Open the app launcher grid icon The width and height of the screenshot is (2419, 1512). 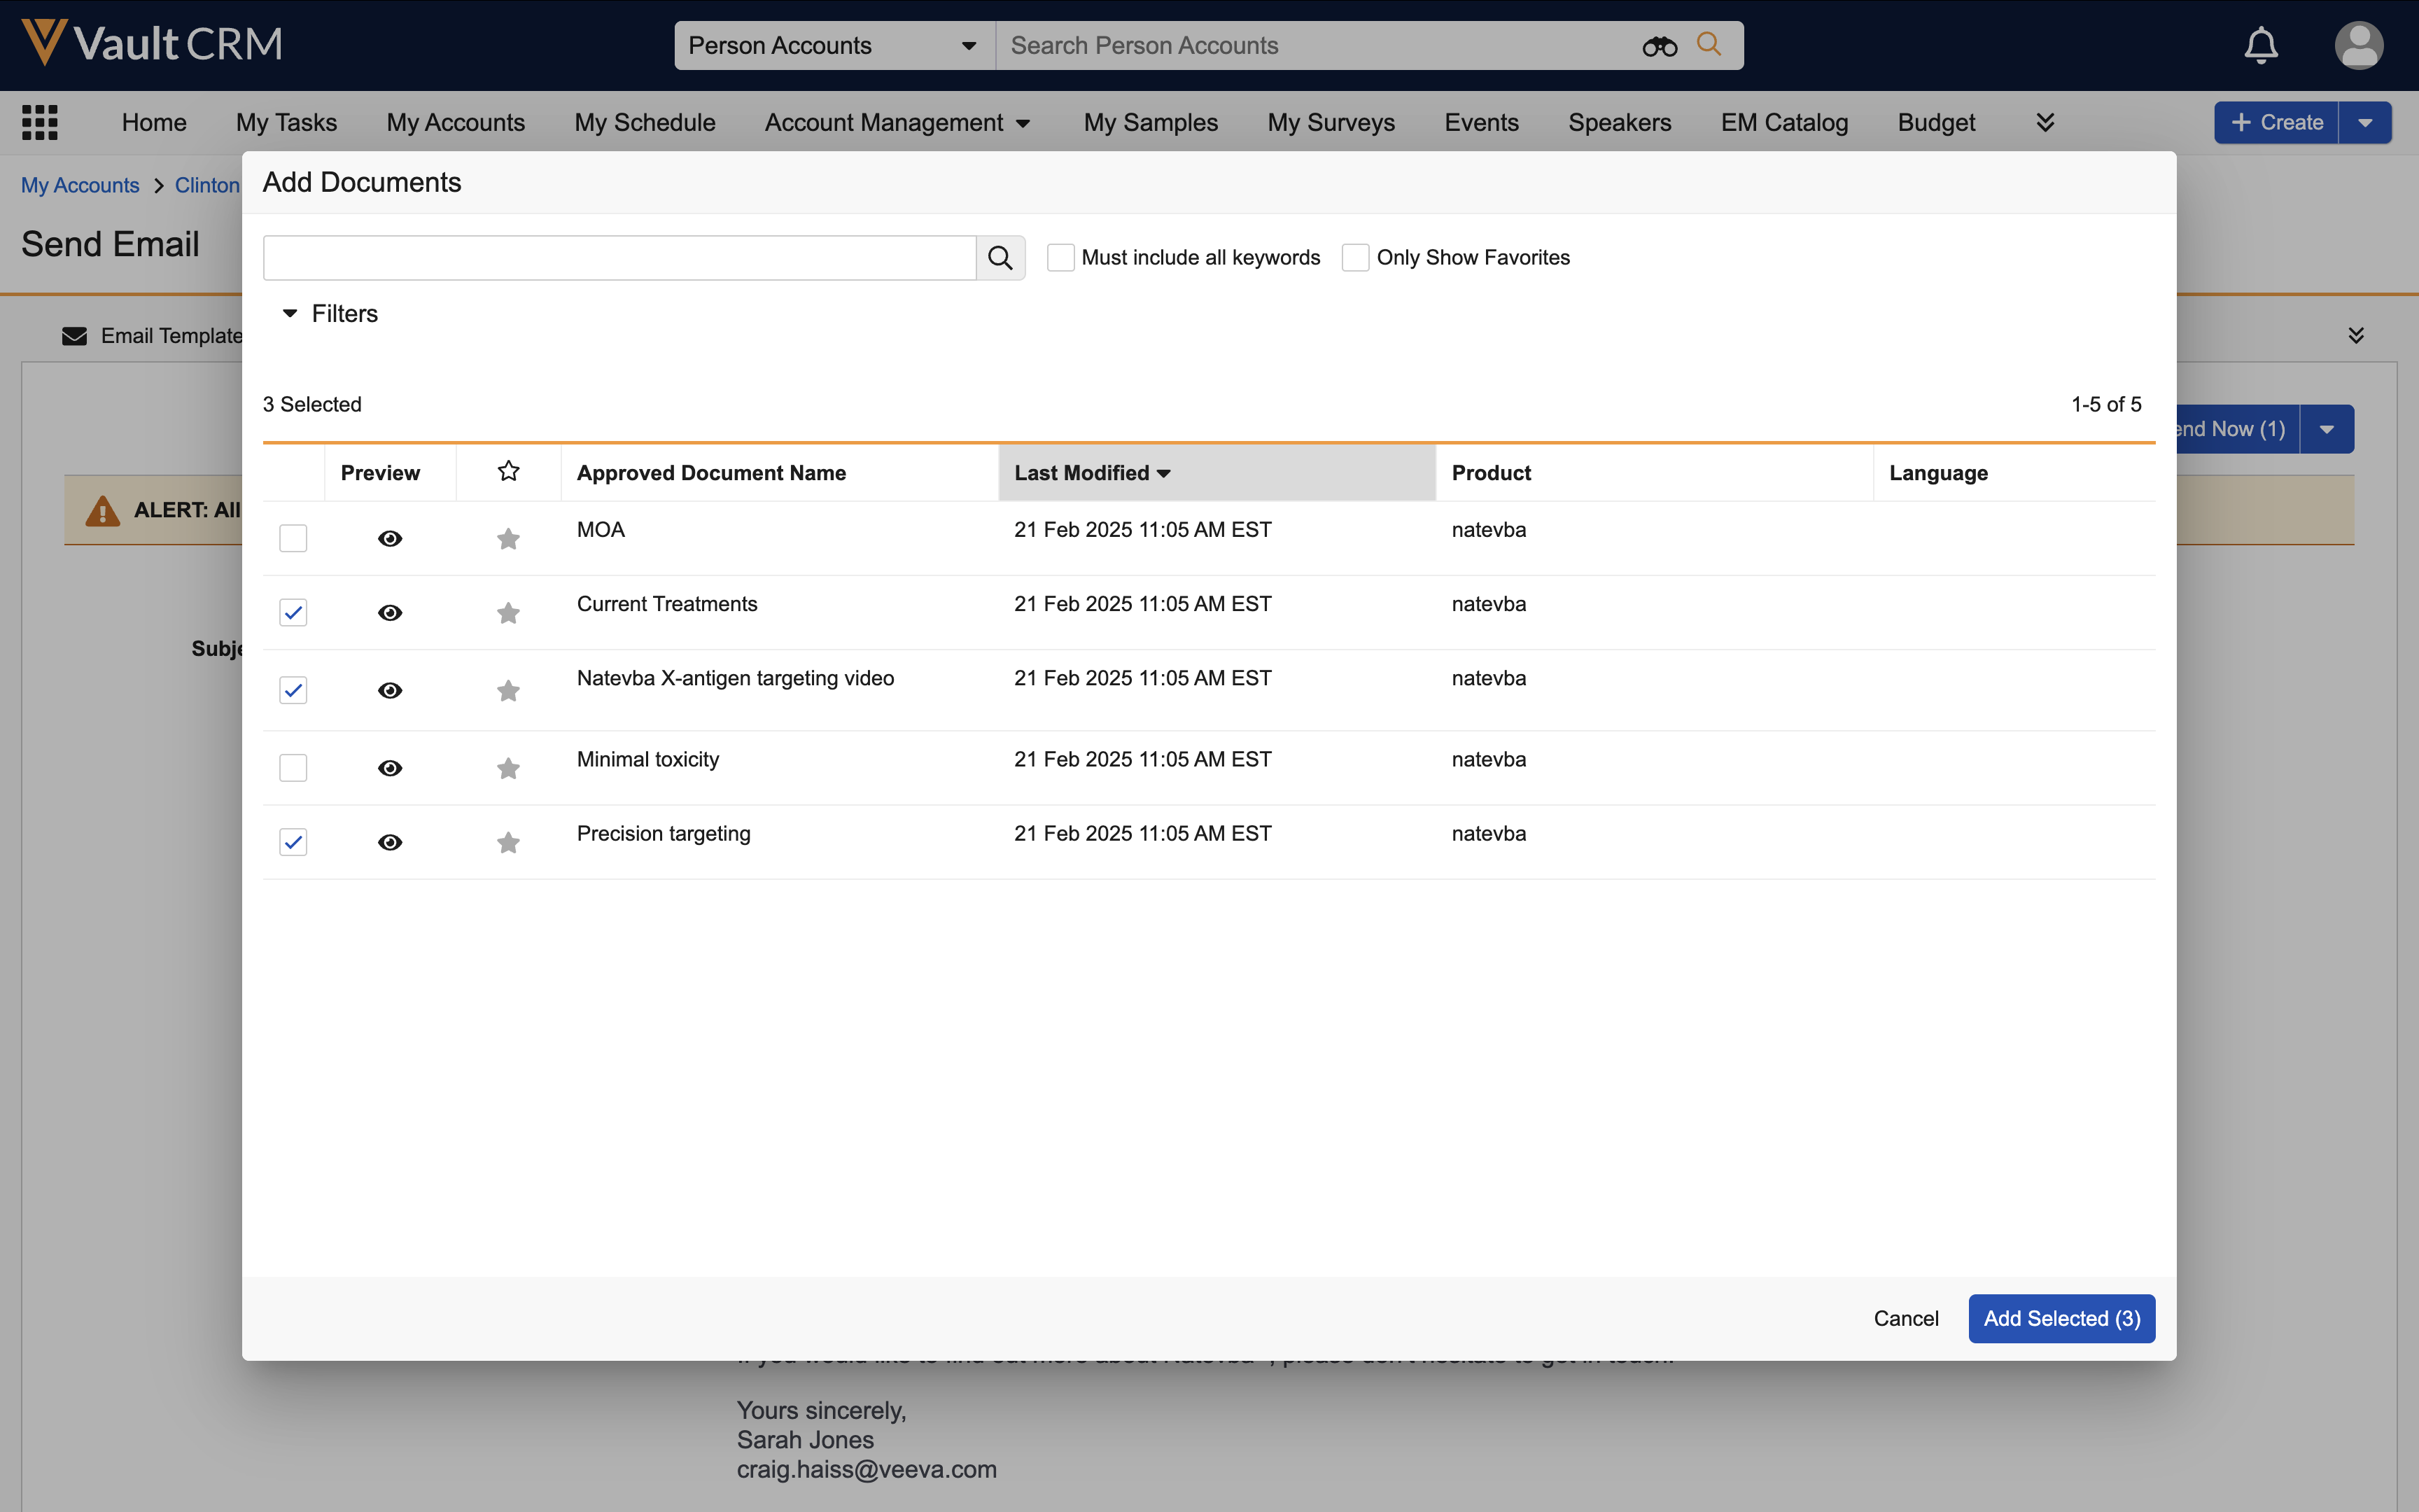click(x=40, y=122)
